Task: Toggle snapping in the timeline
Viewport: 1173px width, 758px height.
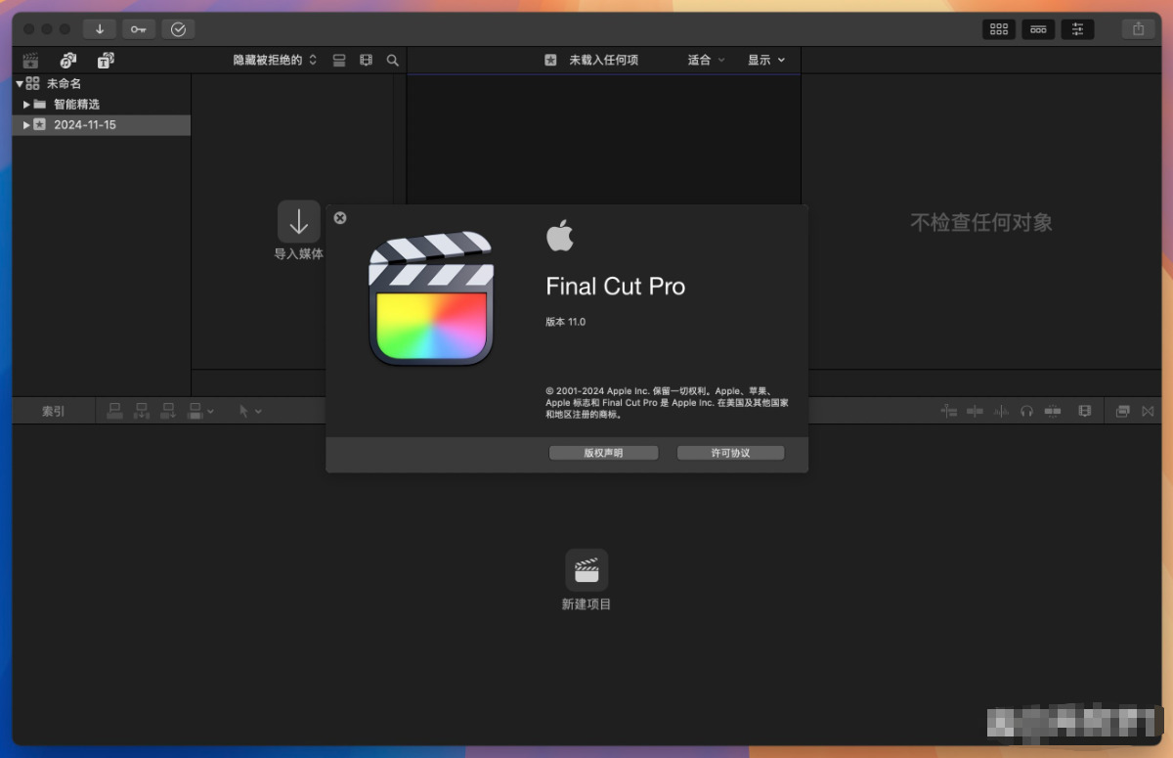Action: point(1053,412)
